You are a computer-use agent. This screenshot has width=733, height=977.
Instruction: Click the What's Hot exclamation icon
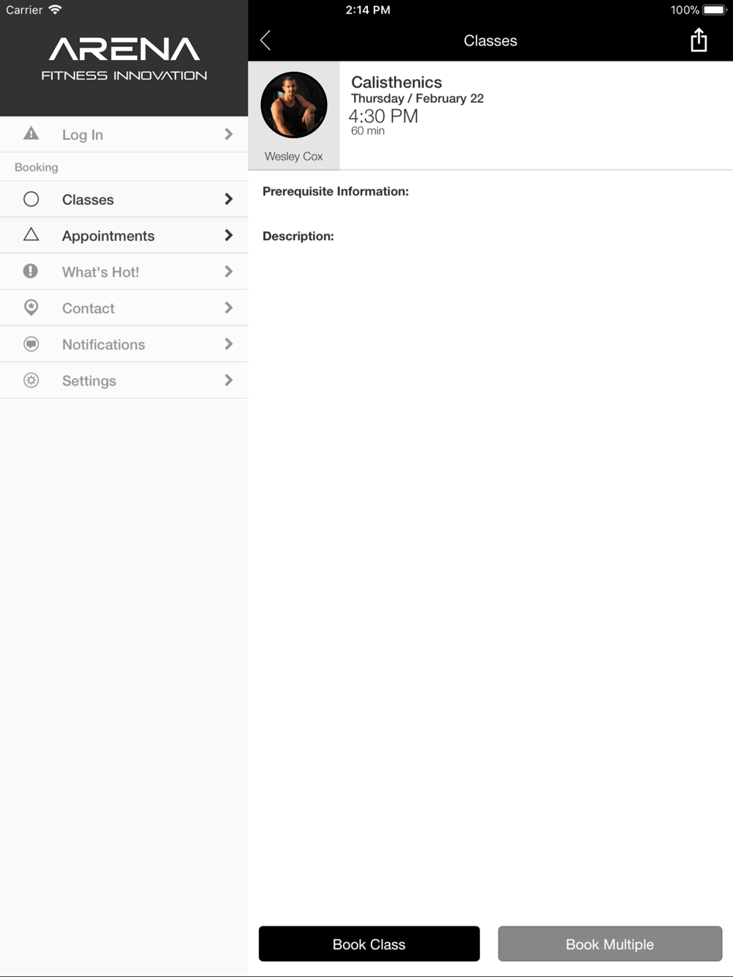click(31, 271)
